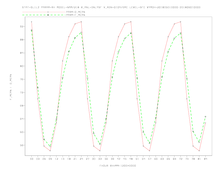
Task: Click the y-axis tick label 88
Action: click(x=21, y=40)
